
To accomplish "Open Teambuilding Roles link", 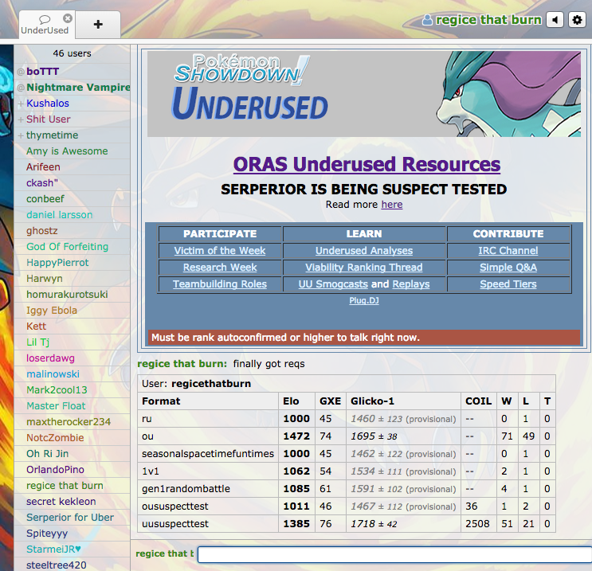I will [x=220, y=284].
